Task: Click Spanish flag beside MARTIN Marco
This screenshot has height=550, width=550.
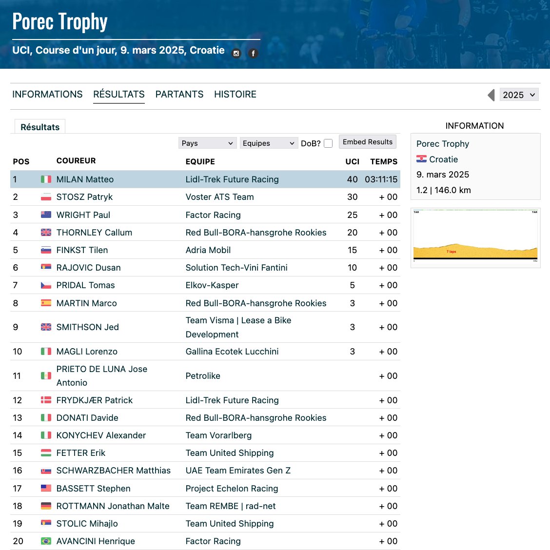Action: (x=46, y=303)
